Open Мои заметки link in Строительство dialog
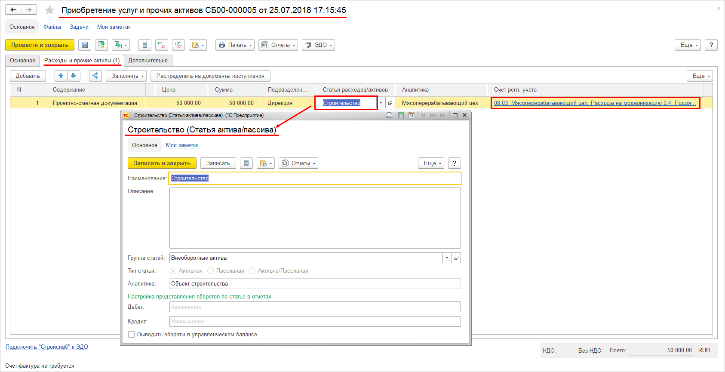This screenshot has height=372, width=725. pos(182,145)
